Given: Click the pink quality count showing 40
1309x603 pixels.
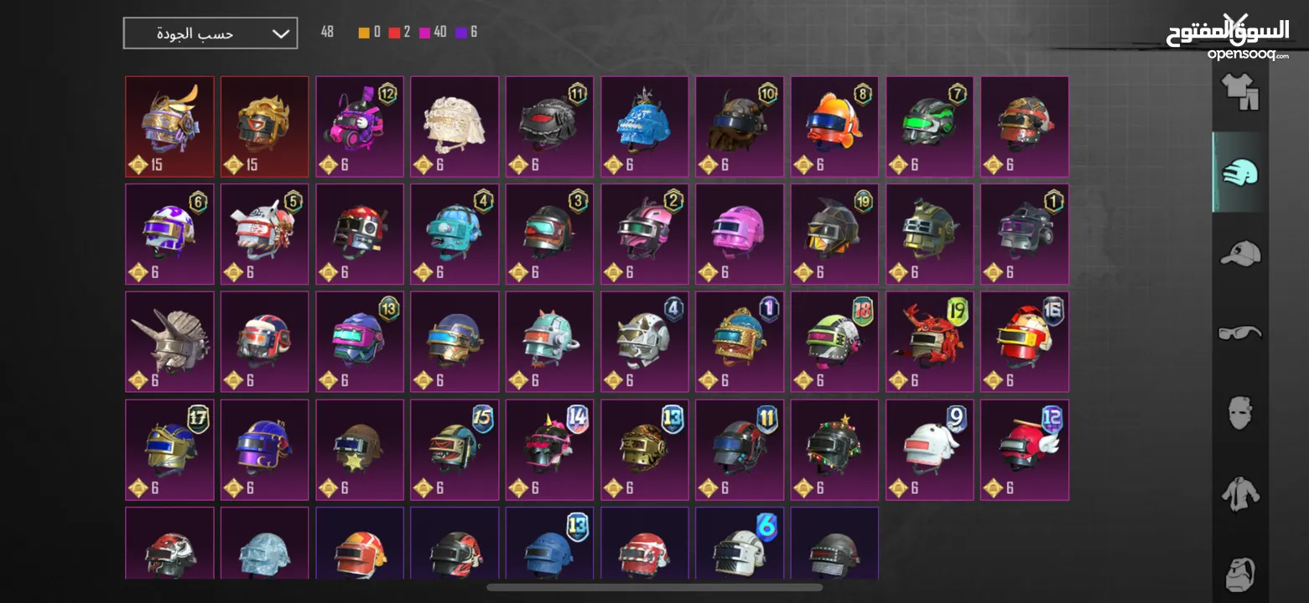Looking at the screenshot, I should point(433,32).
